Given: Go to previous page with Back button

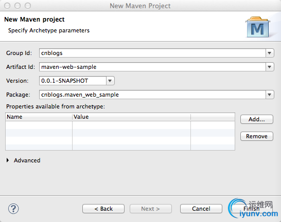Looking at the screenshot, I should 103,209.
